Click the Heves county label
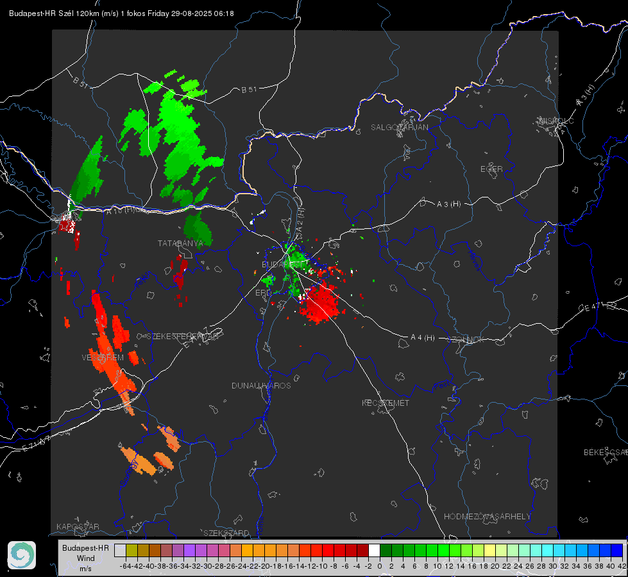Viewport: 628px width, 577px height. (474, 260)
